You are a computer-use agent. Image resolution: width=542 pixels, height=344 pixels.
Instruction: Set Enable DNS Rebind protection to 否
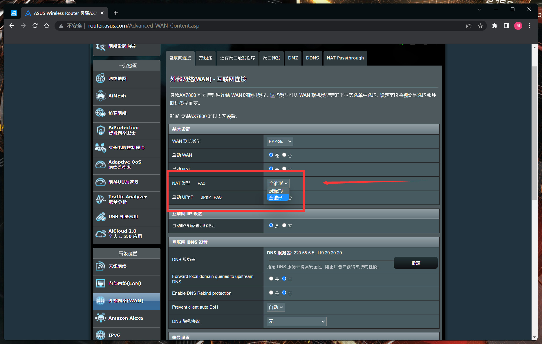[284, 293]
